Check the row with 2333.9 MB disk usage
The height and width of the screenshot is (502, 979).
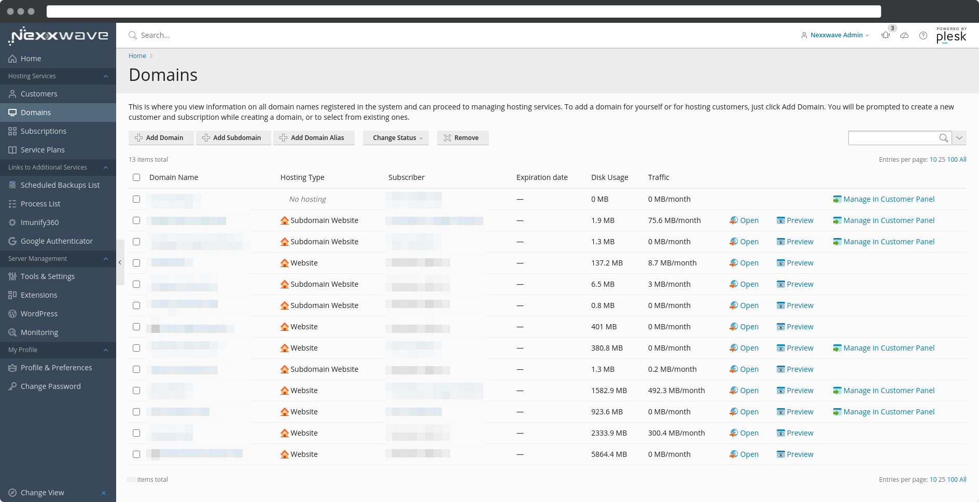pyautogui.click(x=136, y=433)
